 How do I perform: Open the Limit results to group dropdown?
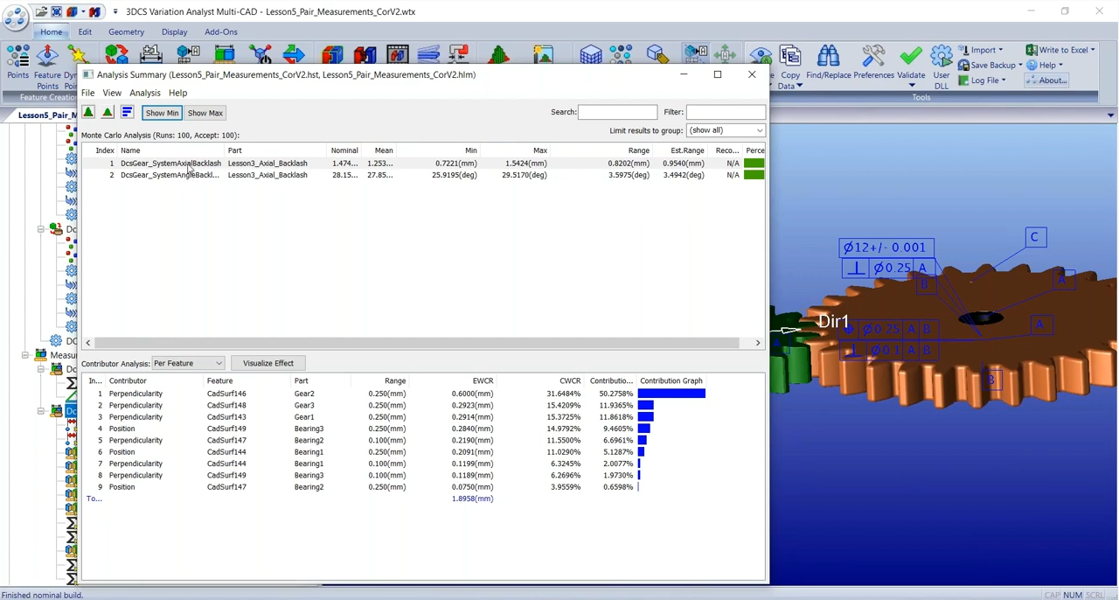point(726,130)
